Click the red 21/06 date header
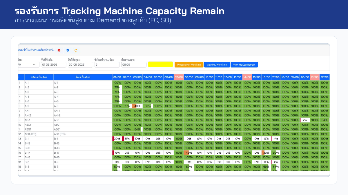This screenshot has width=348, height=195. pos(315,77)
